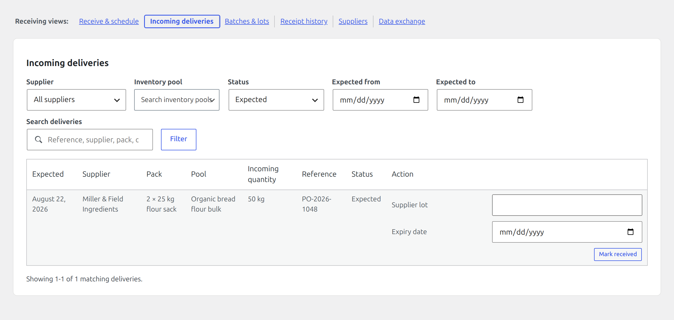Screen dimensions: 674x320
Task: Open calendar picker in Expected to field
Action: pyautogui.click(x=520, y=100)
